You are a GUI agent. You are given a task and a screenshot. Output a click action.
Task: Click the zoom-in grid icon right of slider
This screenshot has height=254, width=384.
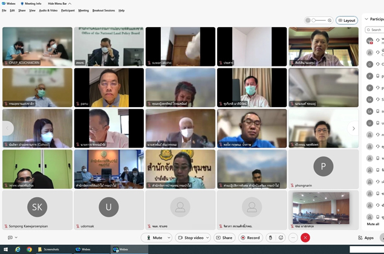click(x=330, y=21)
